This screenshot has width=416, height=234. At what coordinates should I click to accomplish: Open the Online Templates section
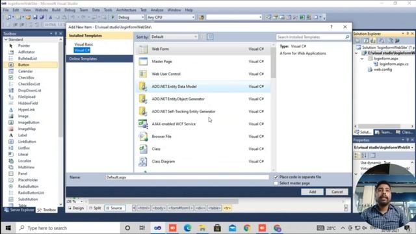pos(99,59)
